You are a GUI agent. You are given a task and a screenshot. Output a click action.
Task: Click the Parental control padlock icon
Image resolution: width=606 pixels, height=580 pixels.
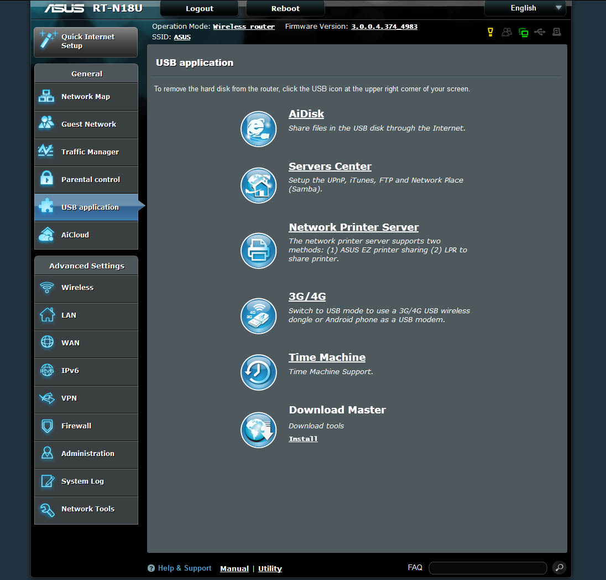(x=47, y=178)
